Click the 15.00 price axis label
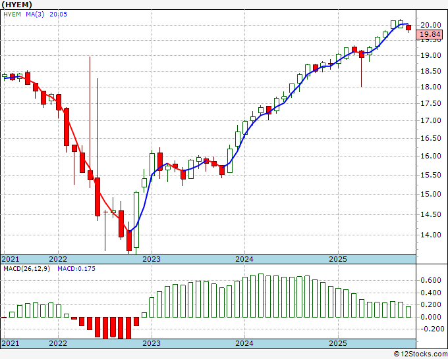This screenshot has height=359, width=448. tap(431, 194)
